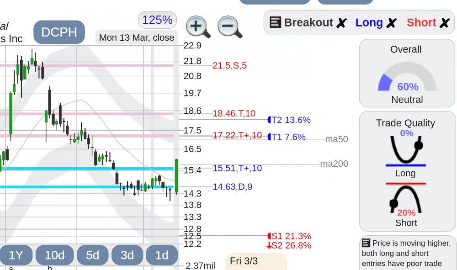Viewport: 457px width, 270px height.
Task: Remove Short filter via X
Action: pos(445,23)
